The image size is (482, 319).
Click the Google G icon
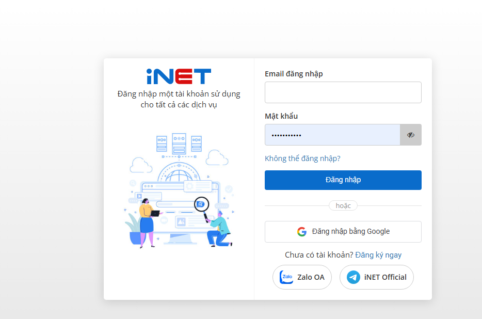[302, 232]
